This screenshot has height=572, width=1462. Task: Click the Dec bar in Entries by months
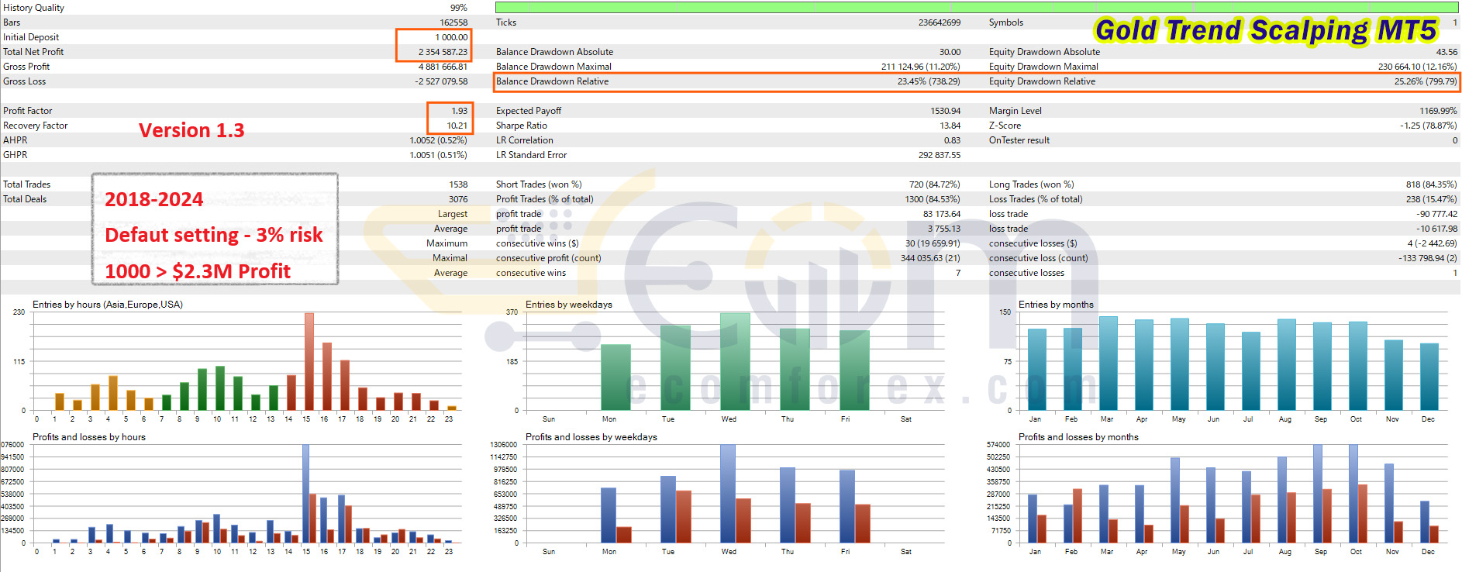tap(1429, 377)
